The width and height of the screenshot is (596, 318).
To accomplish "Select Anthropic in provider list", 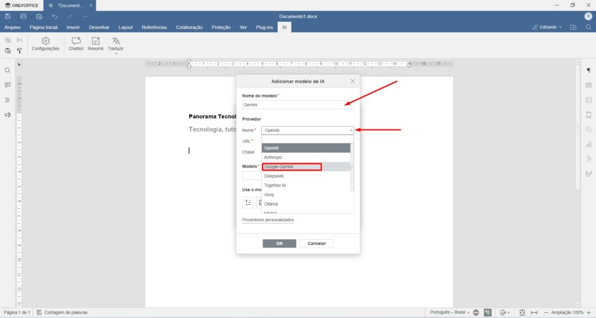I will coord(306,157).
